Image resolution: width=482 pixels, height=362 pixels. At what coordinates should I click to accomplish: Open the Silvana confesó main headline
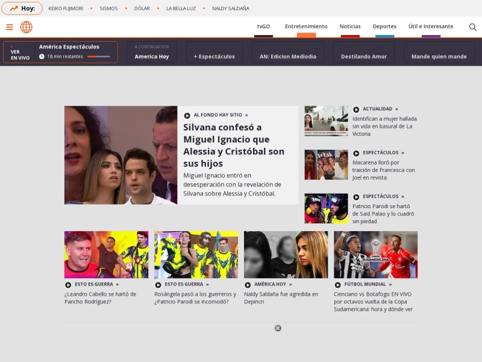tap(234, 145)
